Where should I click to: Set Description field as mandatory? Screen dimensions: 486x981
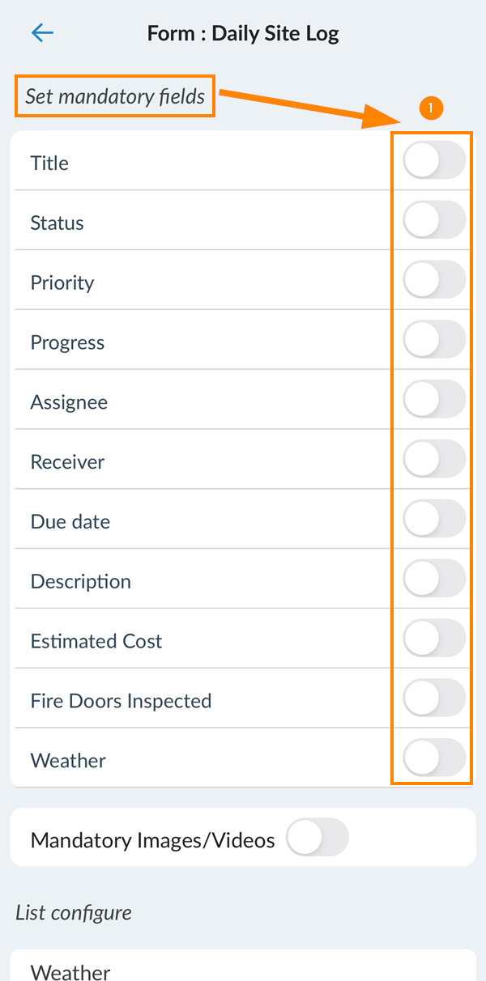[x=434, y=580]
